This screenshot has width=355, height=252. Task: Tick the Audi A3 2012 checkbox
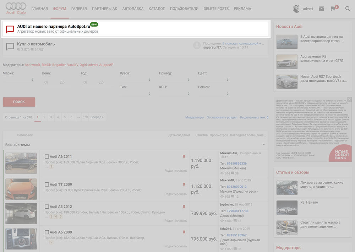(x=47, y=207)
